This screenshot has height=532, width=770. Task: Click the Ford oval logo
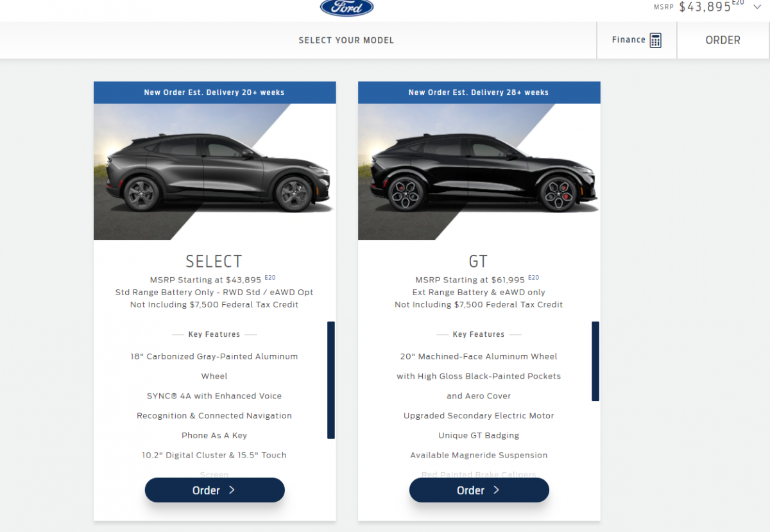(346, 7)
